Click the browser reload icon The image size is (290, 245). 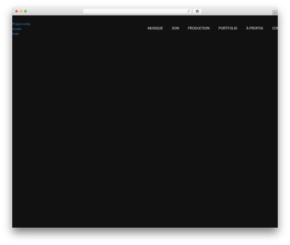point(188,11)
